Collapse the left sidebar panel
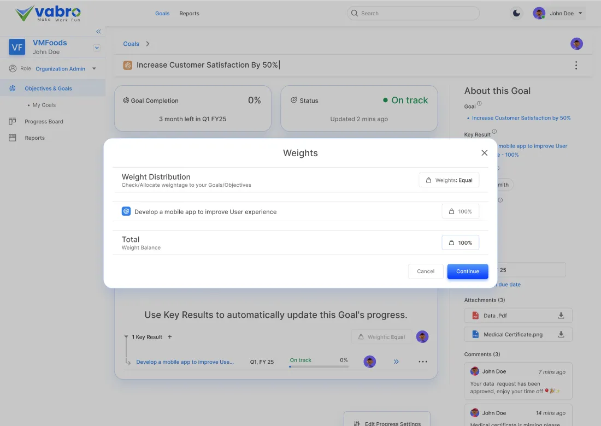Screen dimensions: 601x426 pos(98,32)
